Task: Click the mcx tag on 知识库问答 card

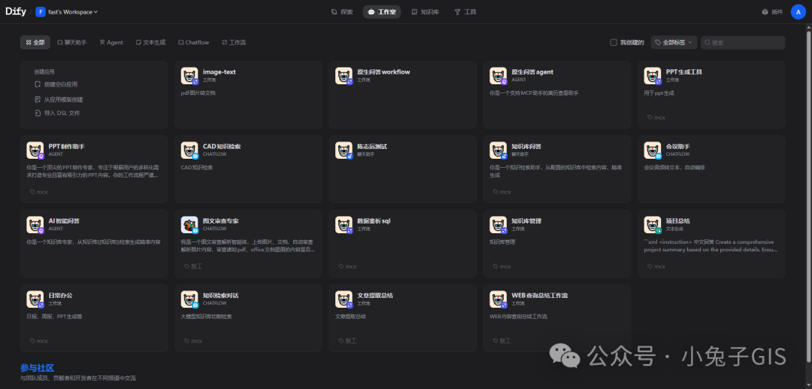Action: (501, 192)
